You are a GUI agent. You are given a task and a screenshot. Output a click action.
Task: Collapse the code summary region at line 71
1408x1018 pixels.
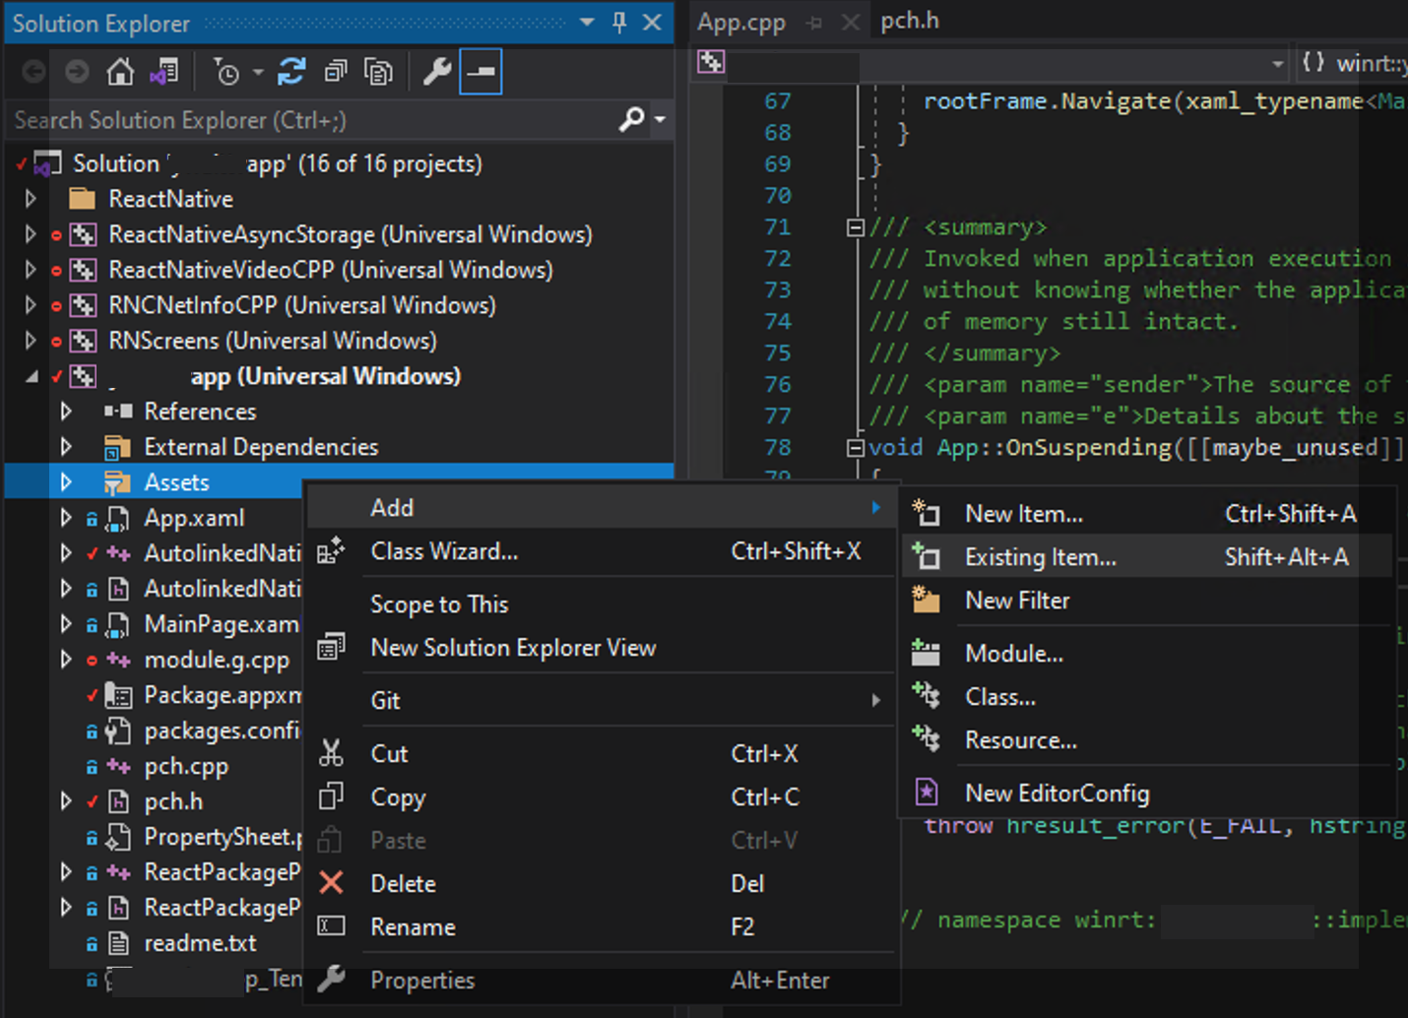tap(854, 226)
